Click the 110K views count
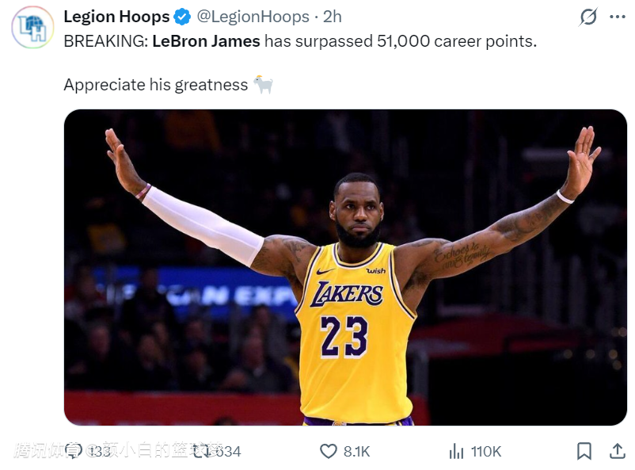This screenshot has height=470, width=635. pyautogui.click(x=486, y=451)
